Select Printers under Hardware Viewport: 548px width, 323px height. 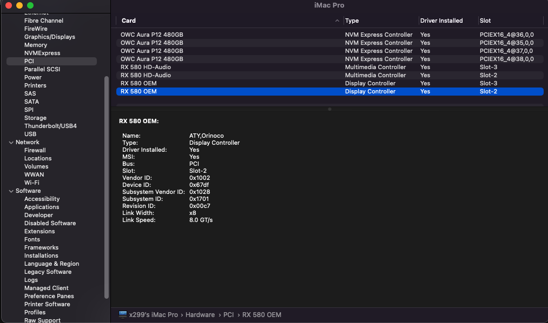coord(35,85)
